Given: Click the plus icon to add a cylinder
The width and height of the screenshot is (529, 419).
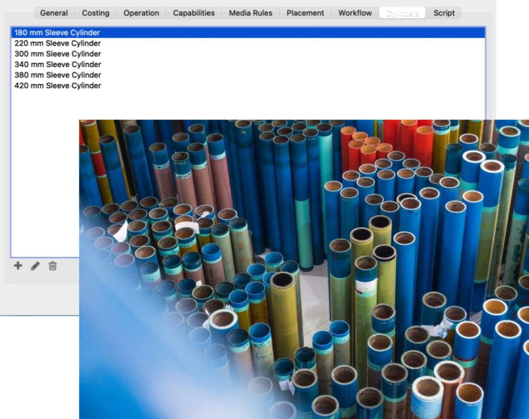Looking at the screenshot, I should (18, 266).
